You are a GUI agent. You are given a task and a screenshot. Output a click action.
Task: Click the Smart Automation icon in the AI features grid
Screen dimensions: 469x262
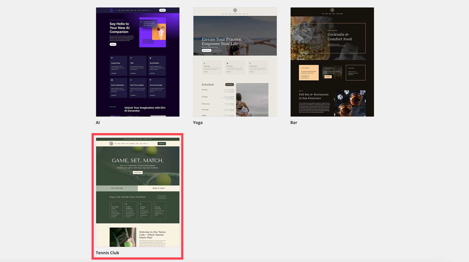(112, 80)
